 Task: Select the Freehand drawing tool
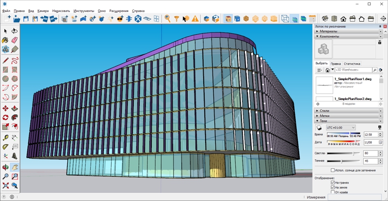(x=15, y=60)
